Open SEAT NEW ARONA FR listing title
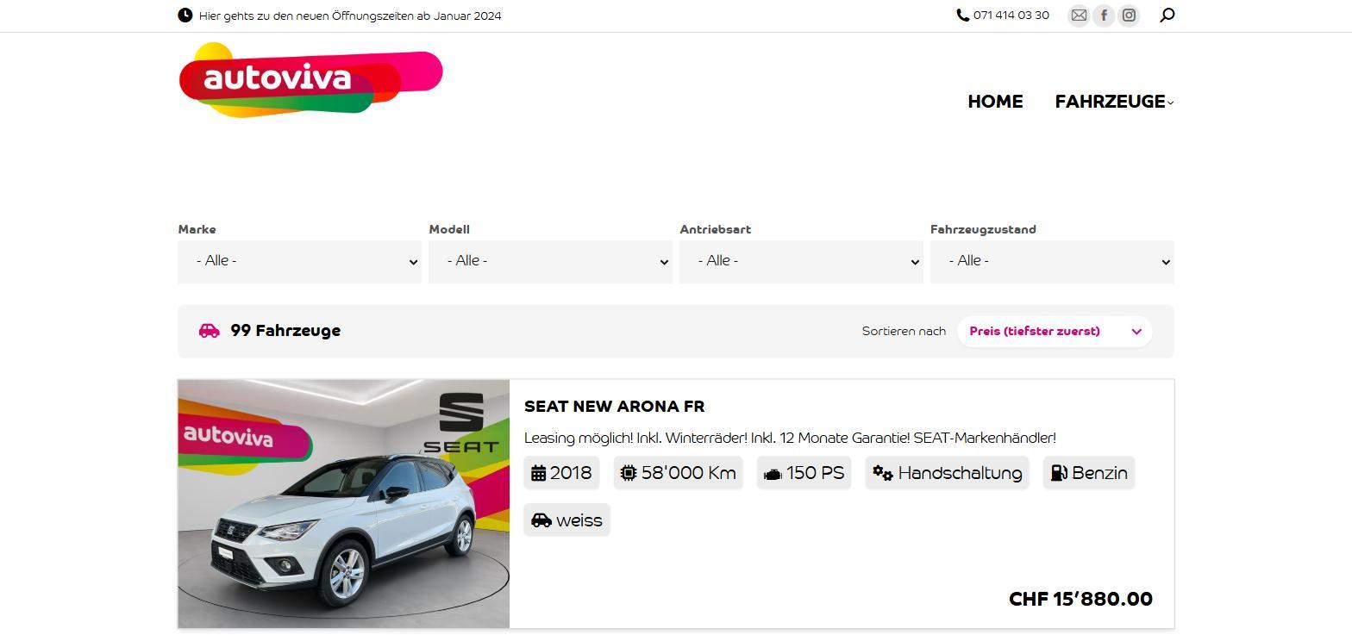This screenshot has height=641, width=1352. [615, 407]
